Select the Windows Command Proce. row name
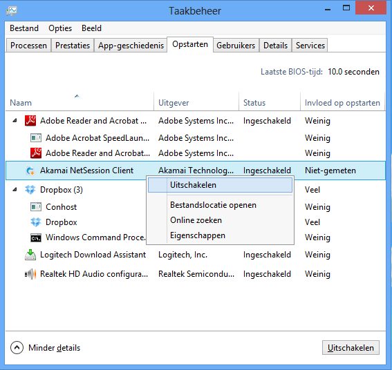This screenshot has height=370, width=392. pos(95,237)
